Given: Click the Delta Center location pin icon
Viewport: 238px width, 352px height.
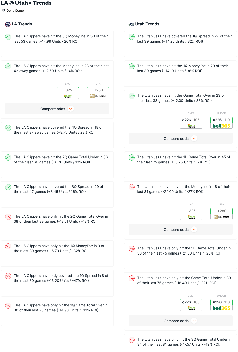Looking at the screenshot, I should pyautogui.click(x=3, y=10).
